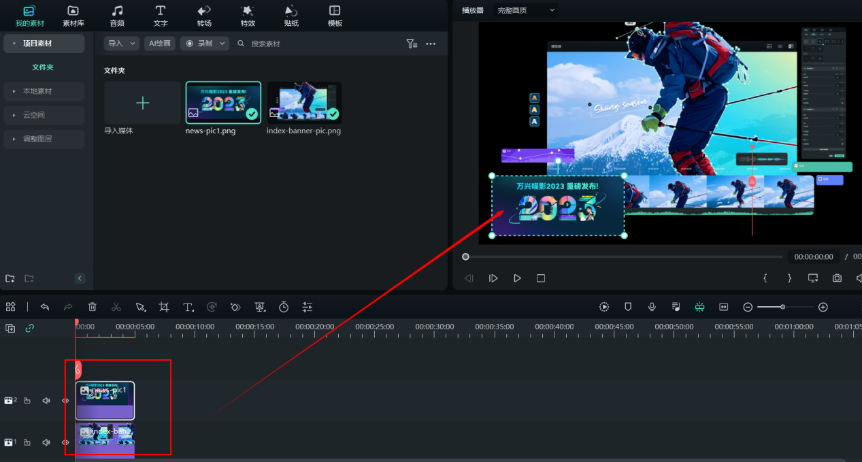Image resolution: width=862 pixels, height=462 pixels.
Task: Click the undo arrow icon
Action: tap(45, 308)
